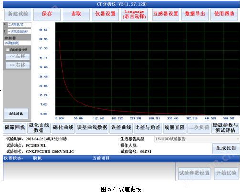Image resolution: width=240 pixels, height=193 pixels.
Task: Switch to the 线圈直阻 tab
Action: pyautogui.click(x=175, y=128)
